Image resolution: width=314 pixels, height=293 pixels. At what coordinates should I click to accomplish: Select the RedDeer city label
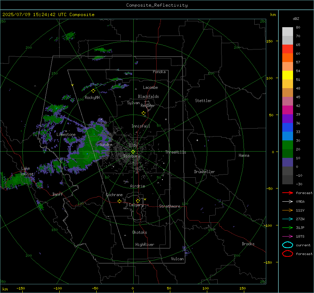pyautogui.click(x=148, y=106)
